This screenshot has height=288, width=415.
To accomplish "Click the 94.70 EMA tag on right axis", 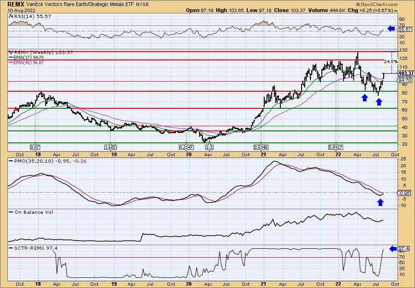I will tap(405, 80).
